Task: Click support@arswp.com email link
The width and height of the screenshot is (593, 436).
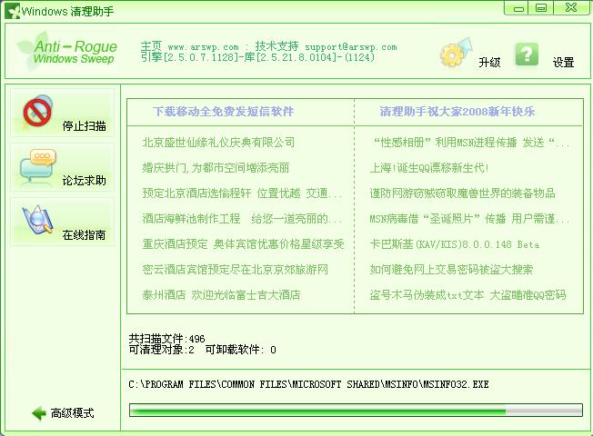Action: 350,46
